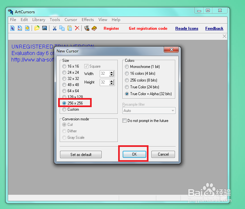Screen dimensions: 245x209
Task: Select the 32 x 32 size option
Action: pos(71,79)
